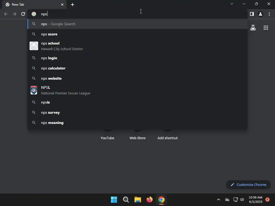The width and height of the screenshot is (275, 206).
Task: Open a new tab with the plus button
Action: [73, 5]
